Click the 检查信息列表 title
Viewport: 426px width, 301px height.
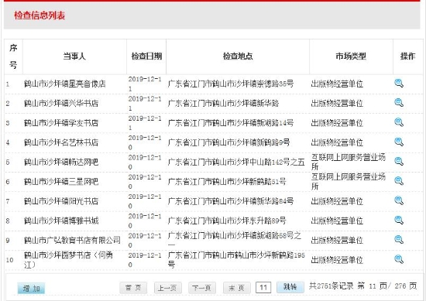(x=40, y=15)
